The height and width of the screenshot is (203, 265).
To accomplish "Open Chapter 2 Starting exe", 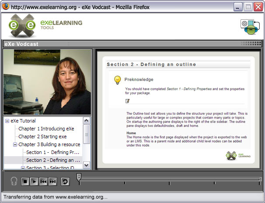I will (x=42, y=136).
